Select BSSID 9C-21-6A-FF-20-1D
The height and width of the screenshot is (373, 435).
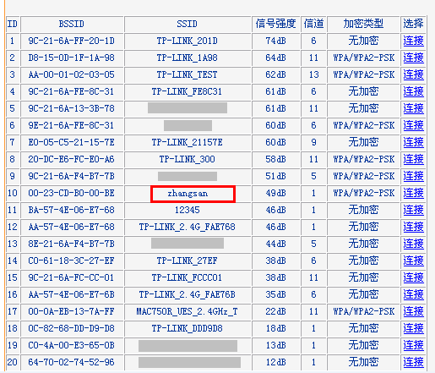[72, 41]
